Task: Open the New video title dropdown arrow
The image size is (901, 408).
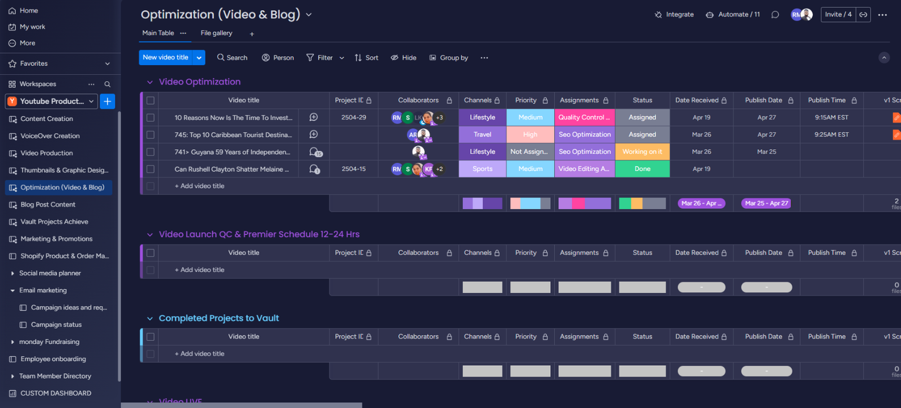Action: click(x=199, y=57)
